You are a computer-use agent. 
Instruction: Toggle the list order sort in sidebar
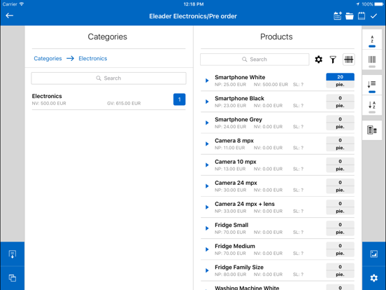[372, 85]
